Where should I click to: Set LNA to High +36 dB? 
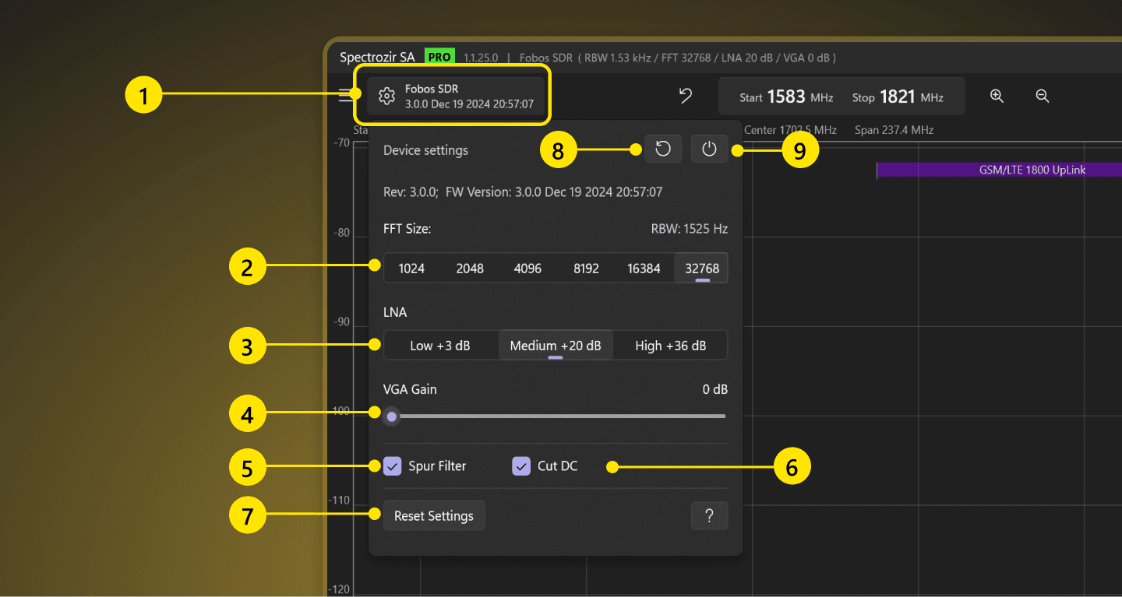coord(671,346)
